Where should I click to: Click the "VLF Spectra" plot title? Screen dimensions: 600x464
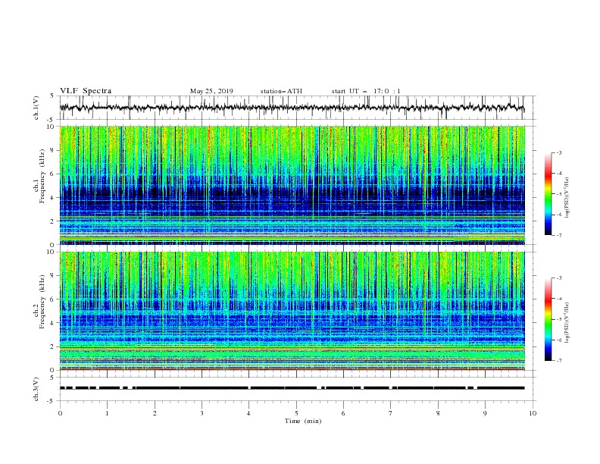[x=86, y=91]
